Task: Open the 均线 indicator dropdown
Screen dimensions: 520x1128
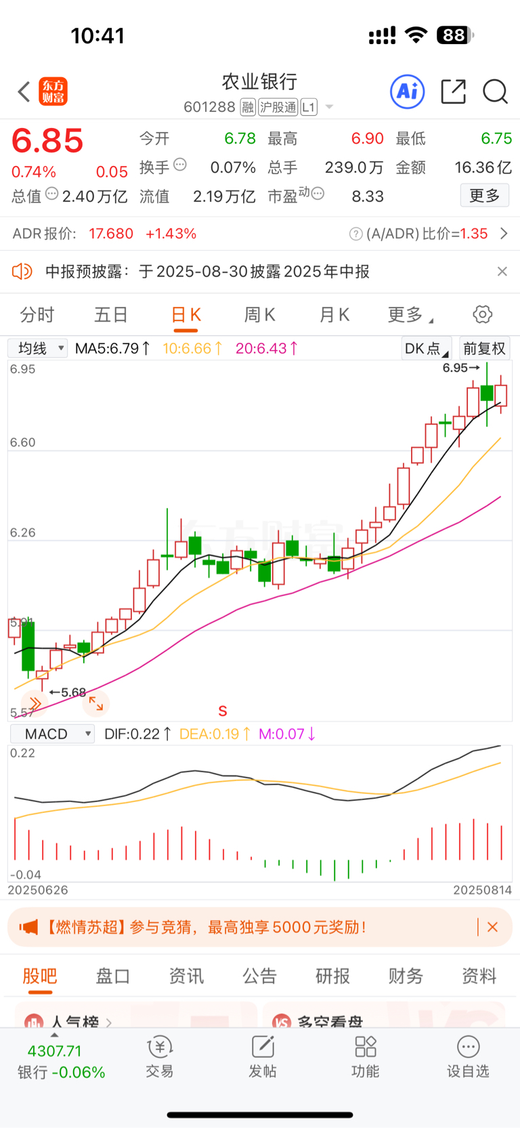Action: tap(37, 348)
